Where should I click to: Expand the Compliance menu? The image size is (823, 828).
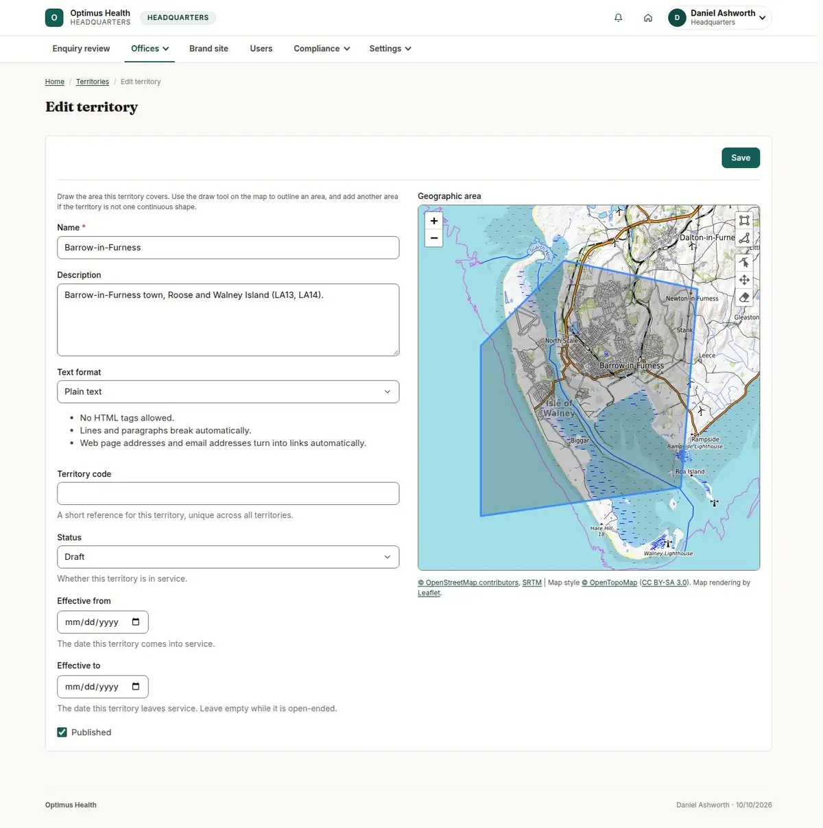tap(322, 49)
